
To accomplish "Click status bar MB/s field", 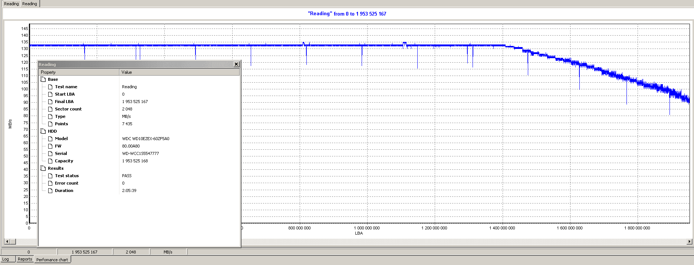I will point(168,252).
